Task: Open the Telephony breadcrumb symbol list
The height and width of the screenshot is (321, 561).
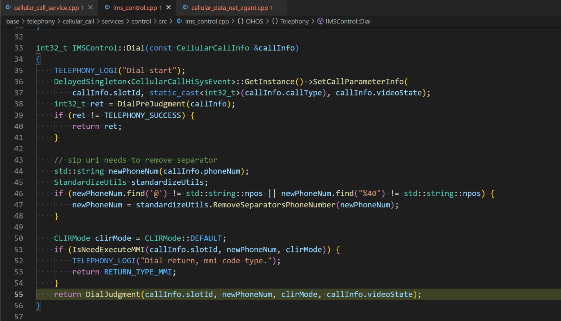Action: tap(295, 21)
